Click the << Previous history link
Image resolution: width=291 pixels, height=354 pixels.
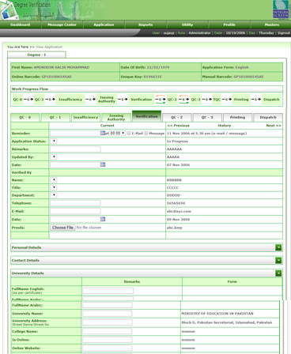pos(179,126)
